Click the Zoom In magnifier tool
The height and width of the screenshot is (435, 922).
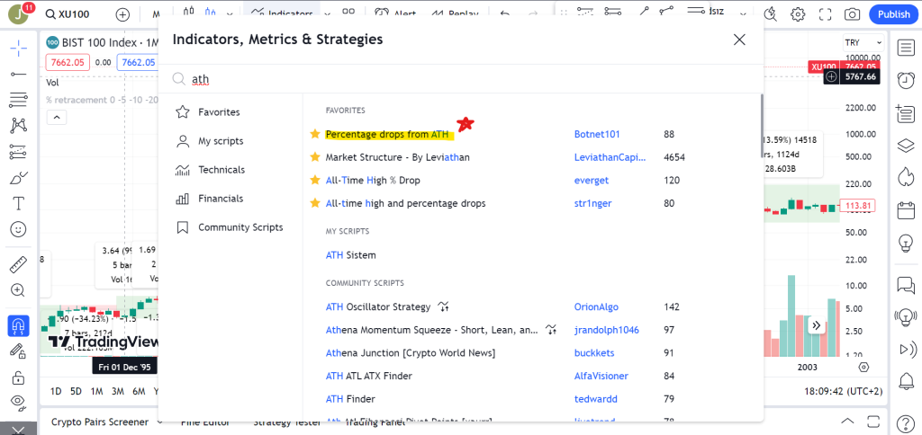(17, 290)
